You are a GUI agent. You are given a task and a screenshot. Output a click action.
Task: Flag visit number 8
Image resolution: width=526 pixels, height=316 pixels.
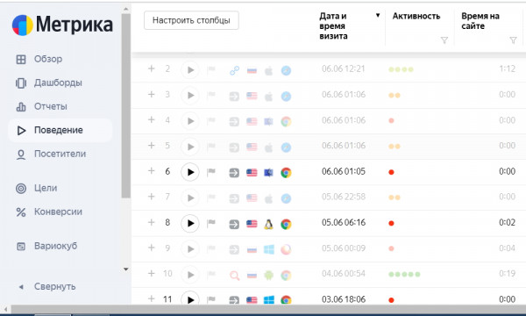(x=211, y=223)
